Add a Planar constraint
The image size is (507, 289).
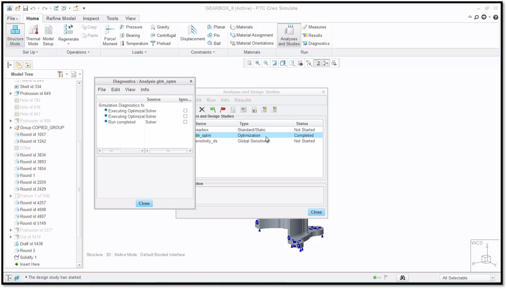click(216, 27)
